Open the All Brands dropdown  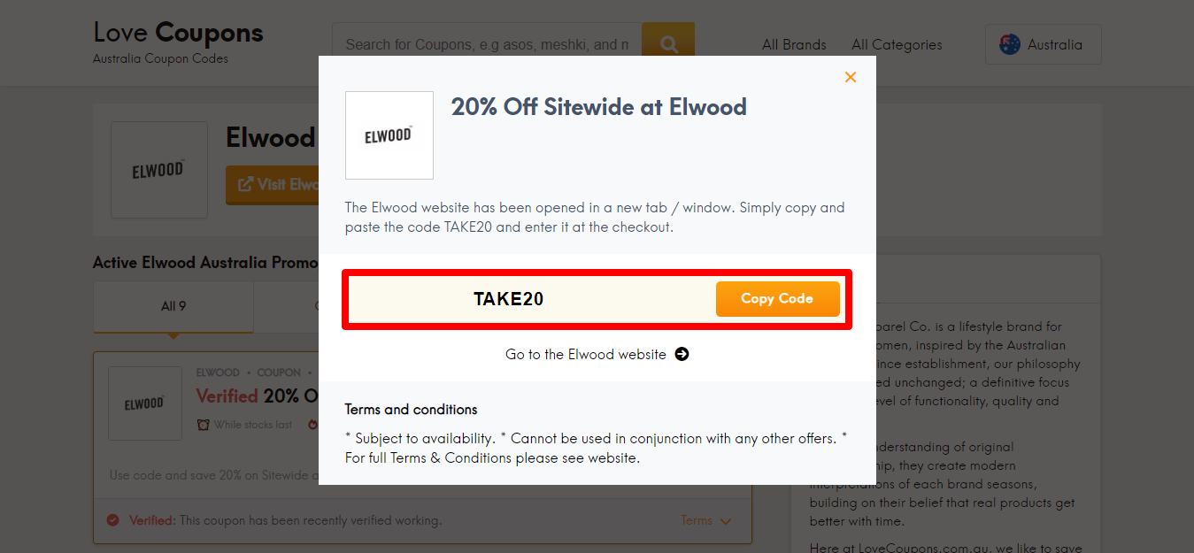point(794,44)
